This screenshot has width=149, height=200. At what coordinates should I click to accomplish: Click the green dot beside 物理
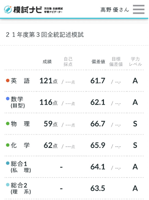[x=8, y=124]
